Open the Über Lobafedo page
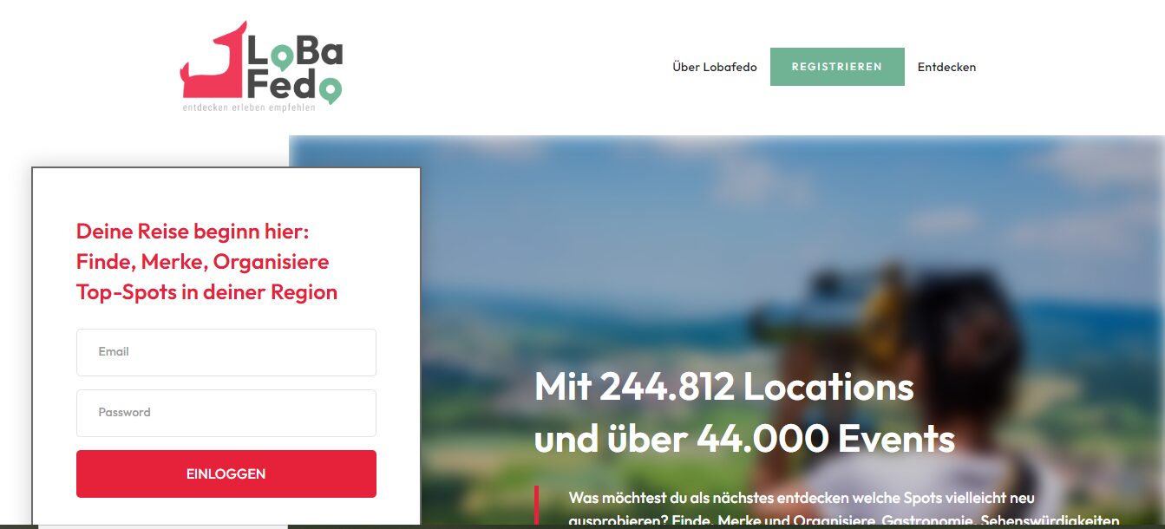Viewport: 1165px width, 529px height. (x=714, y=67)
